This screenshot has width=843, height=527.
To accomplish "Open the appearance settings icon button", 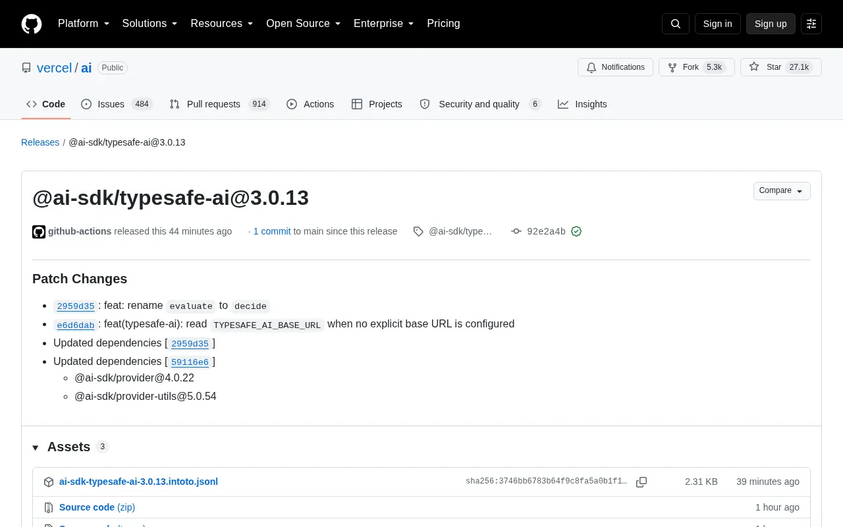I will point(811,24).
